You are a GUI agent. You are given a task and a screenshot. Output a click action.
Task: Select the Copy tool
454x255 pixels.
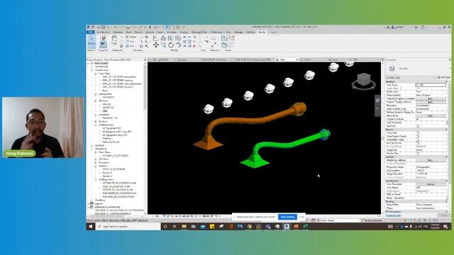point(164,45)
